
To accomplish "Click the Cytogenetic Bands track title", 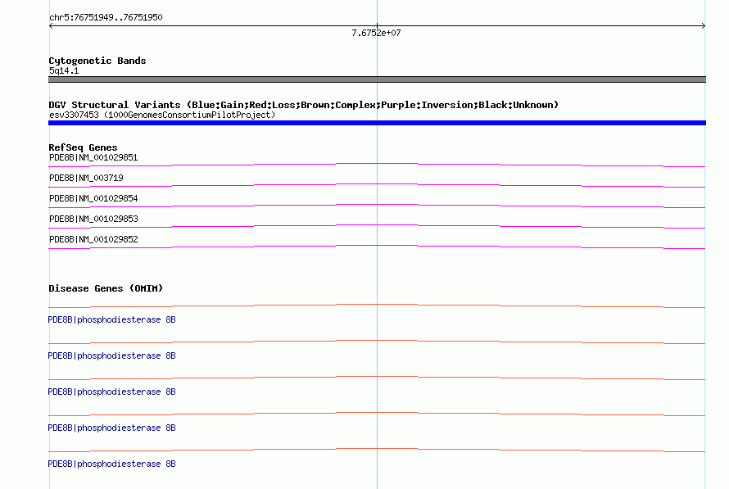I will [97, 61].
